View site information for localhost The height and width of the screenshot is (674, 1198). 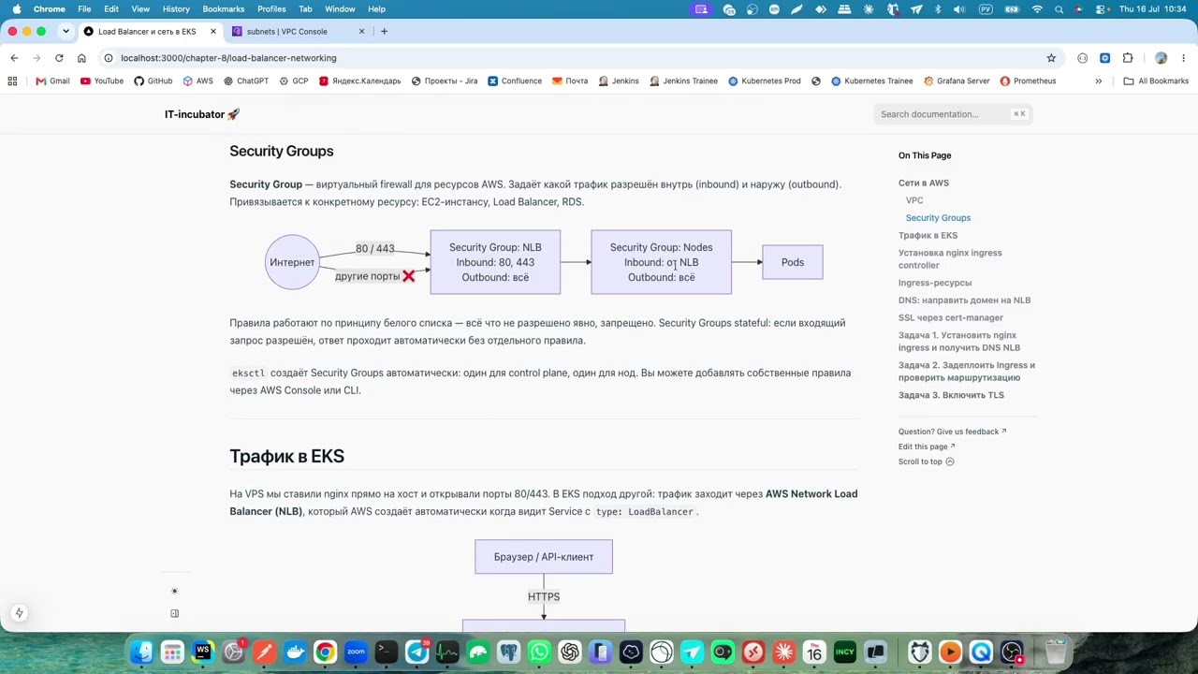109,58
